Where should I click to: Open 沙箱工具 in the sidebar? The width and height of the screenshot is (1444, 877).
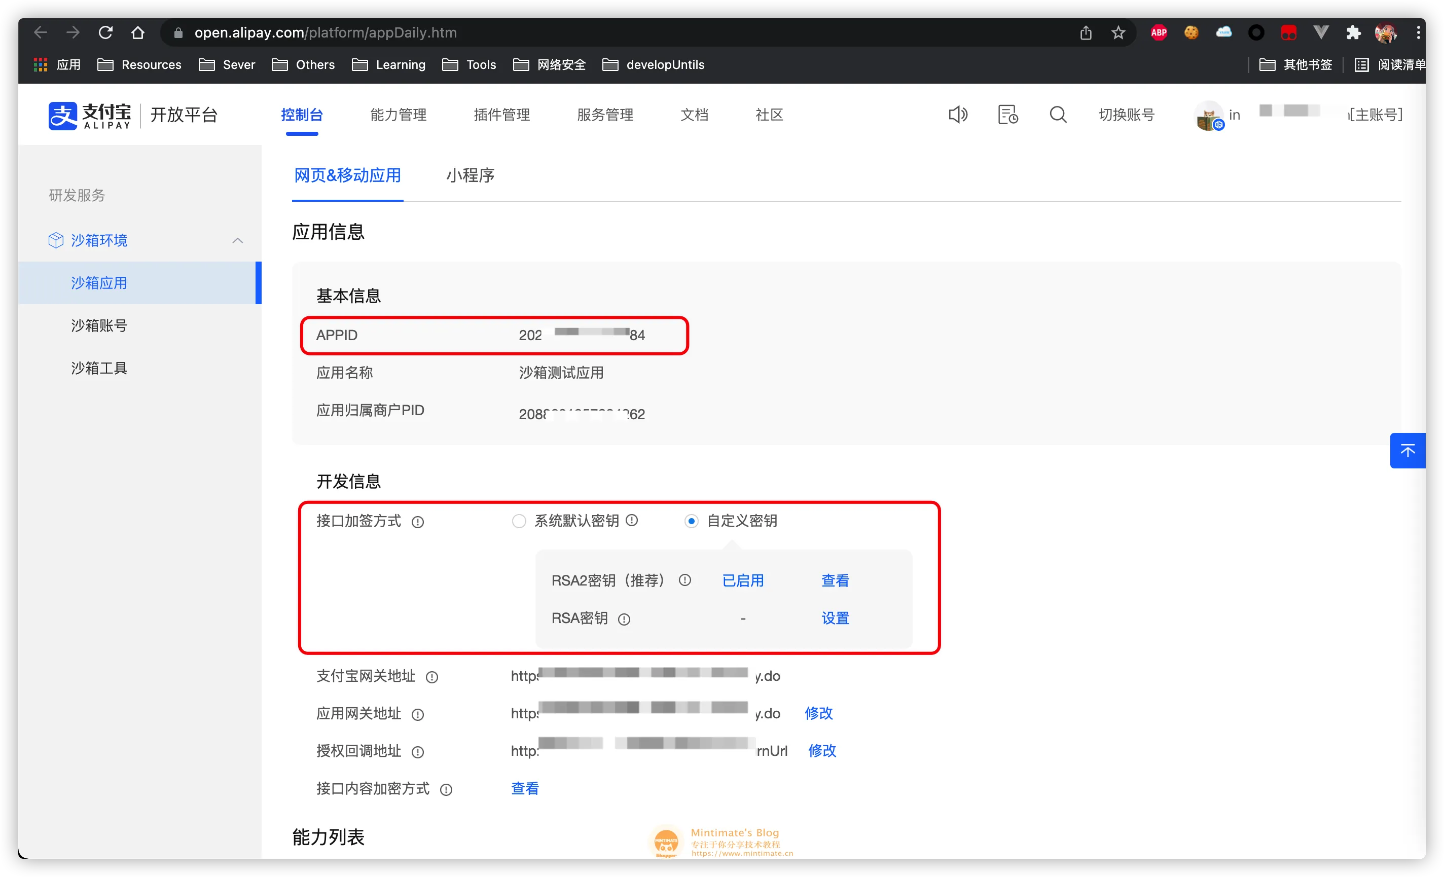99,369
